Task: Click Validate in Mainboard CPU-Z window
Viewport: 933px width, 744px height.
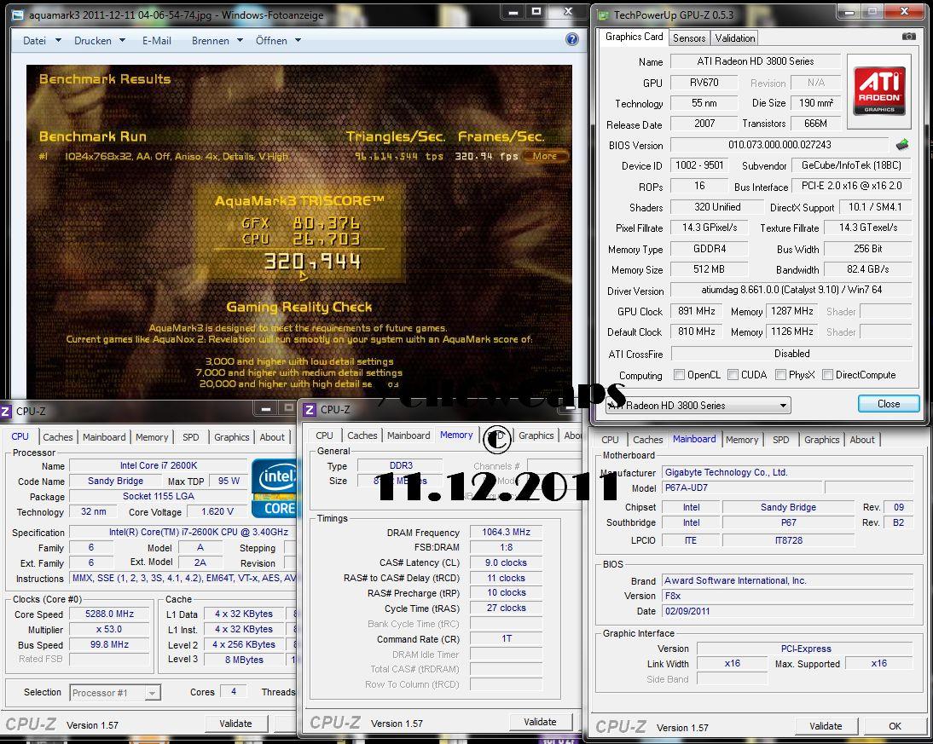Action: click(x=826, y=726)
